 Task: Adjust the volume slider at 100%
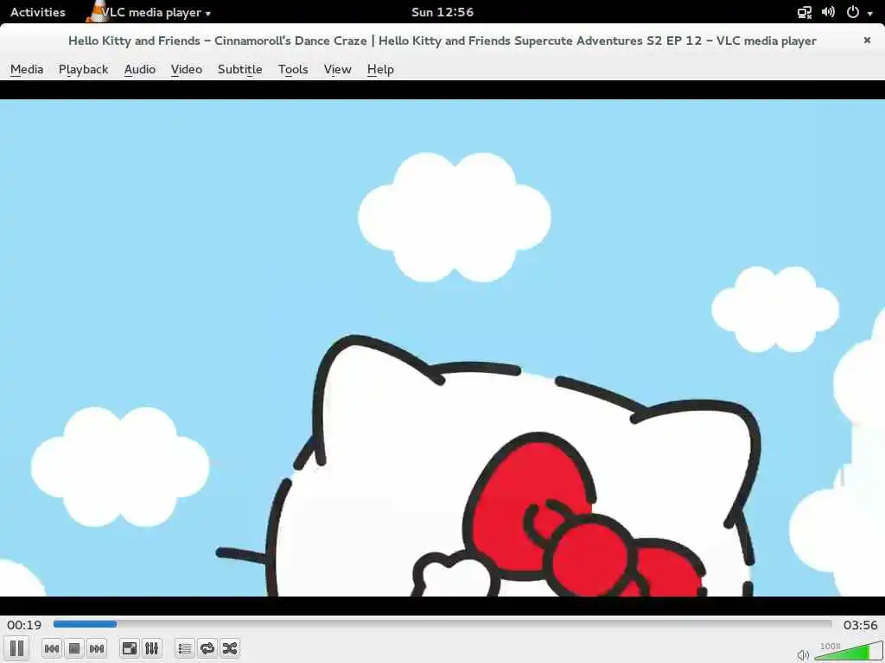[848, 651]
